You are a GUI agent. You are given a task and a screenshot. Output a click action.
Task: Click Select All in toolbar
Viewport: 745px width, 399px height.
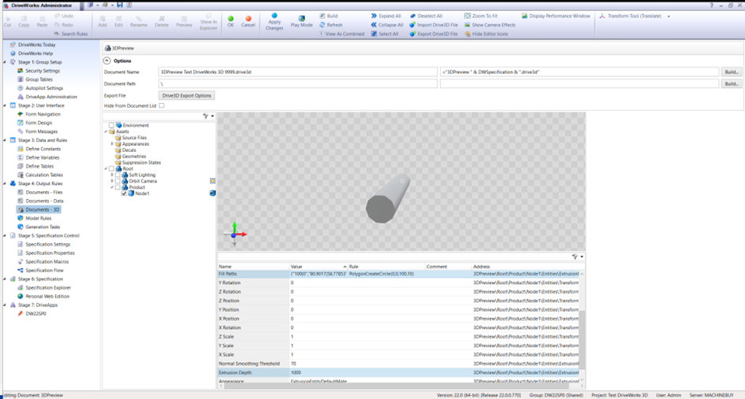[385, 34]
